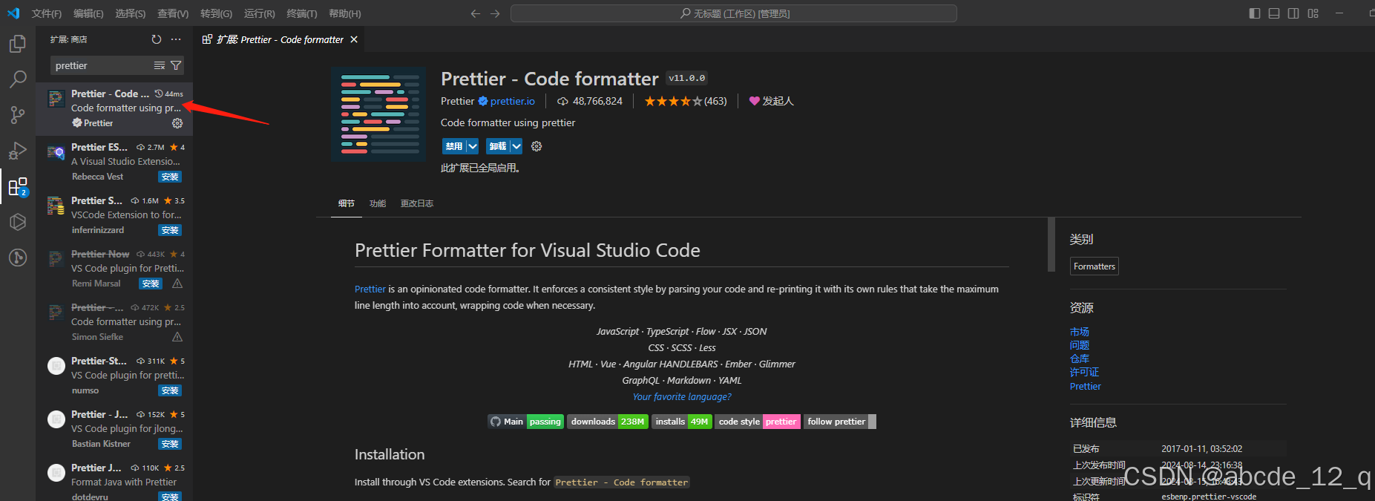The width and height of the screenshot is (1375, 501).
Task: Open the 市场 marketplace resource link
Action: click(x=1080, y=332)
